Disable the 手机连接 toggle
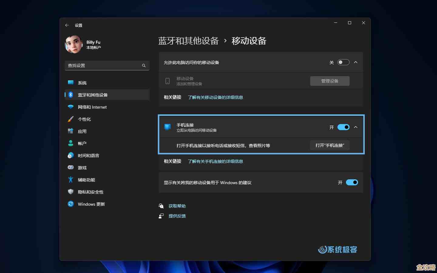 click(343, 127)
